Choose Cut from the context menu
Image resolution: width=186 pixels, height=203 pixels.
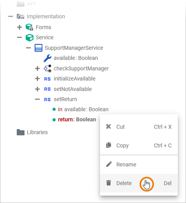139,127
